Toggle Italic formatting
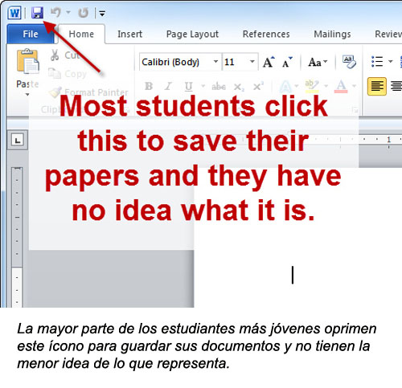This screenshot has height=388, width=402. point(168,86)
